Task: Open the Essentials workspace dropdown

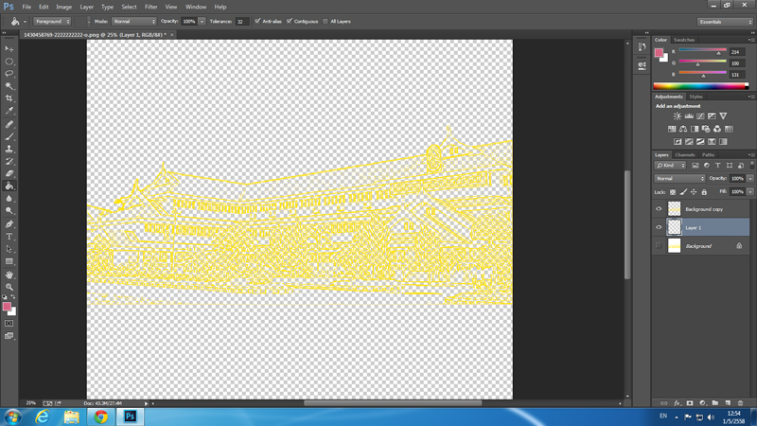Action: pyautogui.click(x=725, y=22)
